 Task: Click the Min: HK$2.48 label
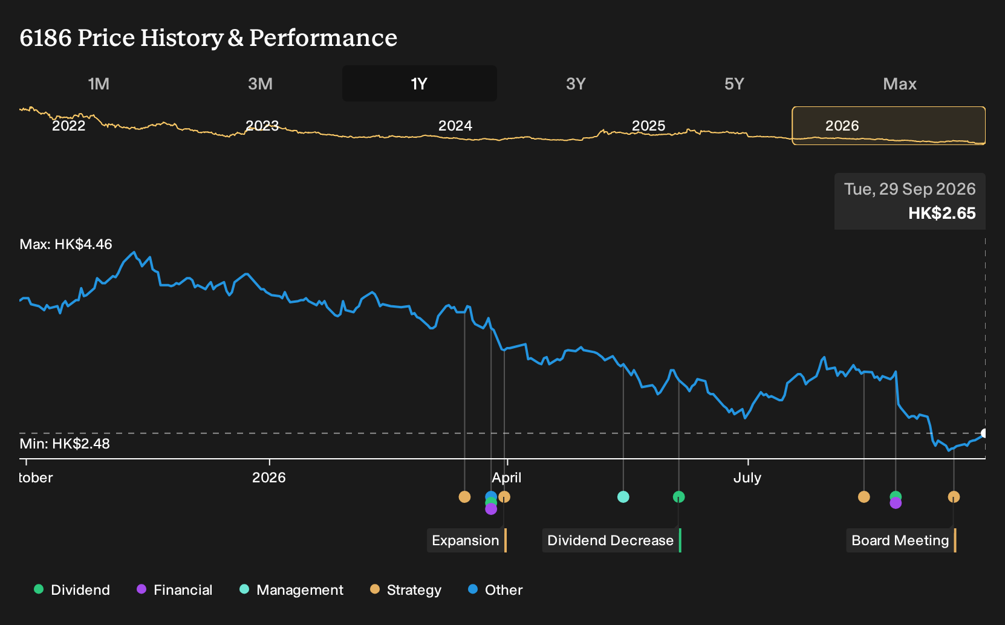click(65, 444)
